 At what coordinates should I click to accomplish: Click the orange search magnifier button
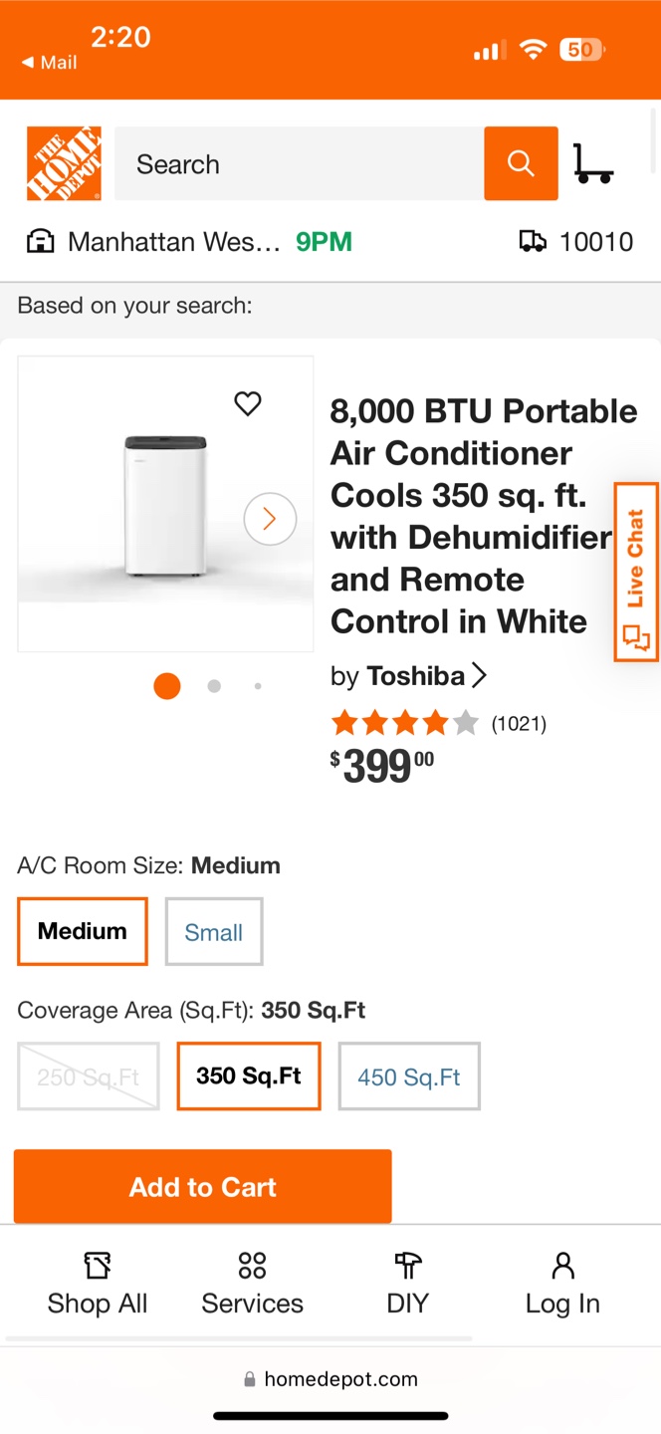tap(521, 163)
